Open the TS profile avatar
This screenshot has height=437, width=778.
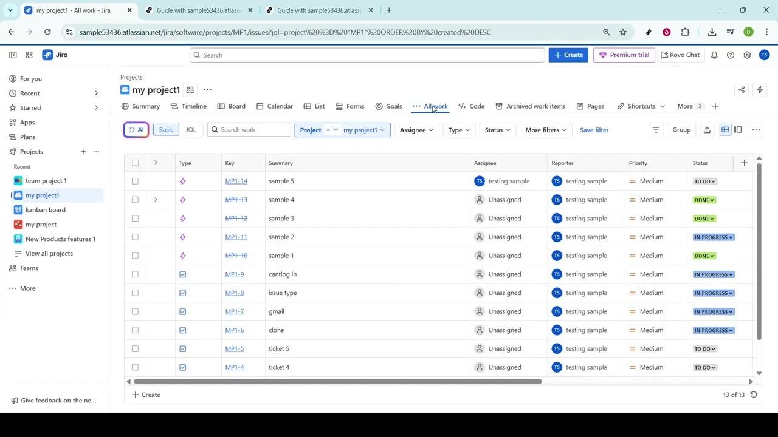pyautogui.click(x=765, y=55)
